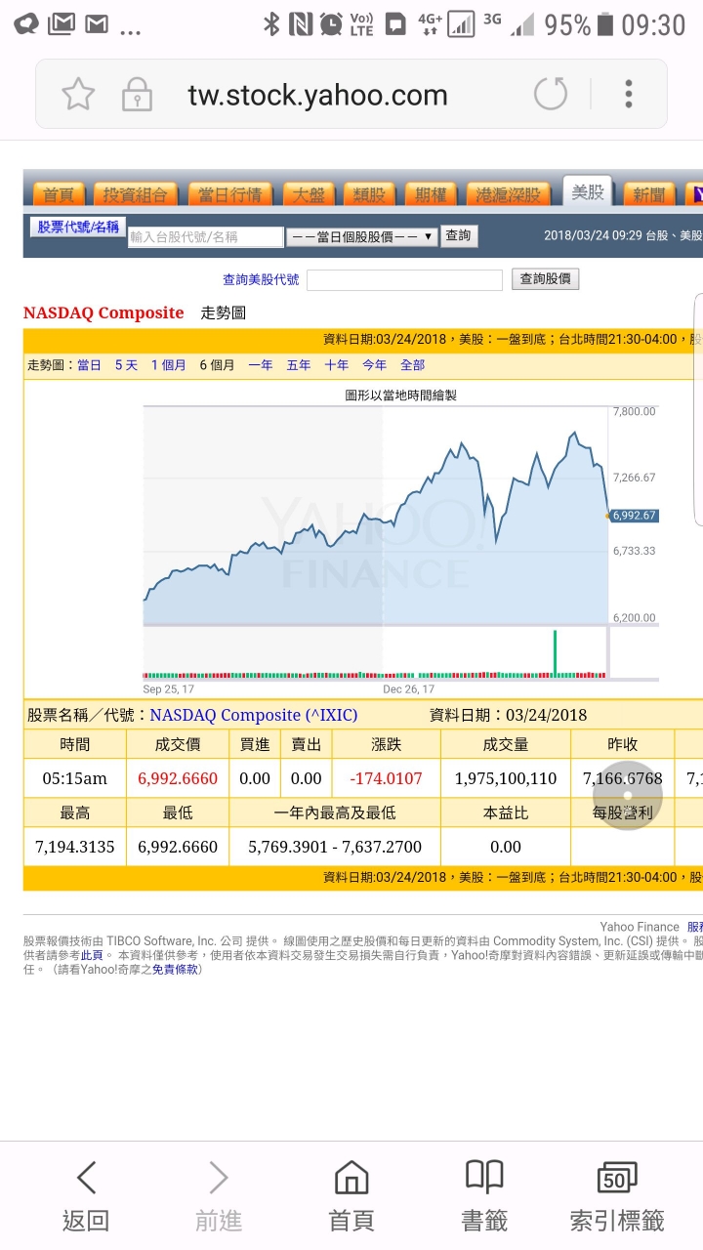
Task: Select the 6 個月 range label
Action: 217,365
